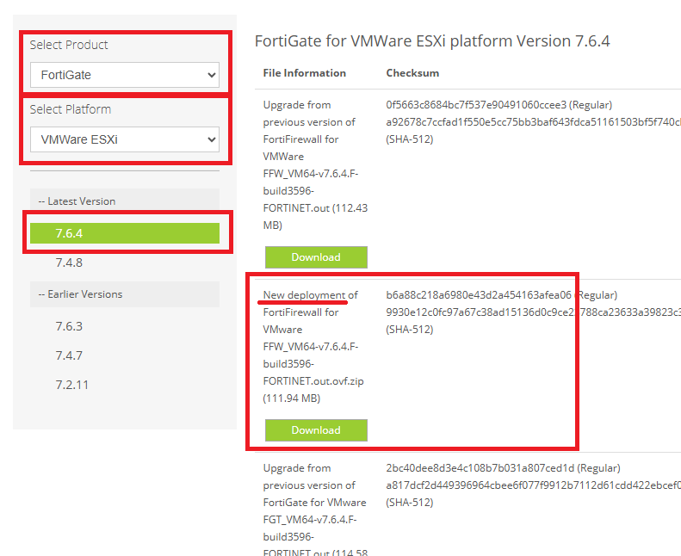Open the Select Product FortiGate dropdown
This screenshot has height=556, width=681.
125,75
